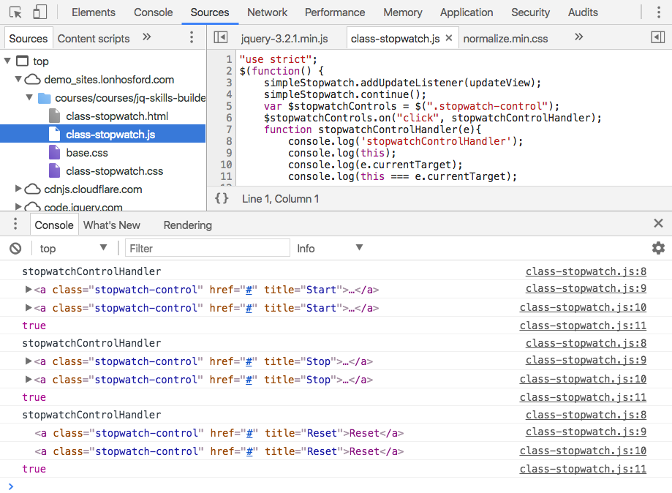The image size is (672, 493).
Task: Open first class-stopwatch.js:11 source link
Action: coord(583,325)
